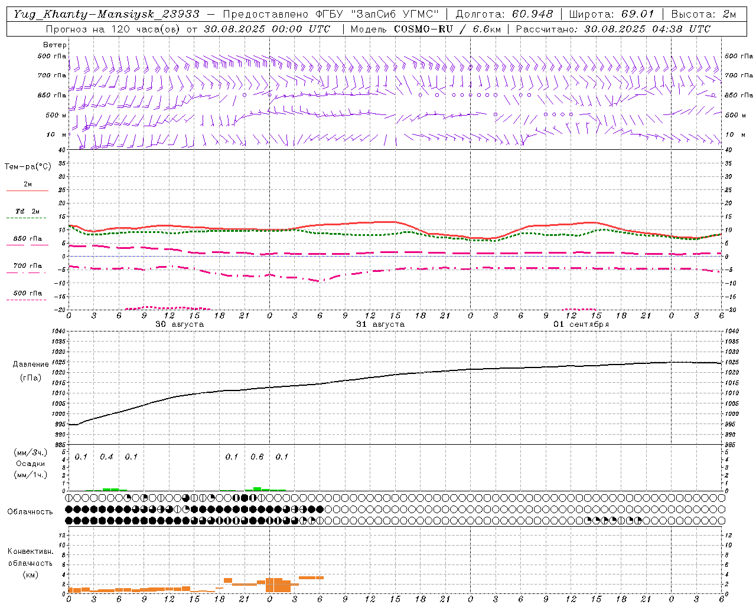Click the Облачность cloud cover label
The image size is (756, 604).
click(x=30, y=511)
